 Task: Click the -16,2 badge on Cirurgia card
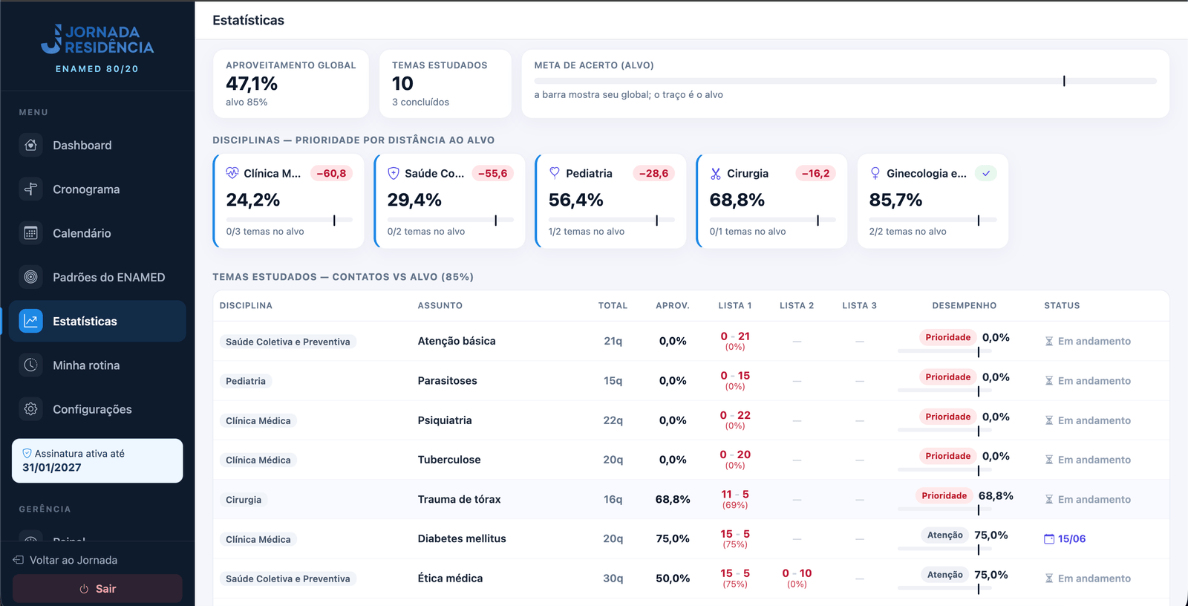(815, 173)
